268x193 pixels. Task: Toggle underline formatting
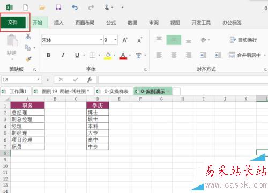(x=77, y=55)
